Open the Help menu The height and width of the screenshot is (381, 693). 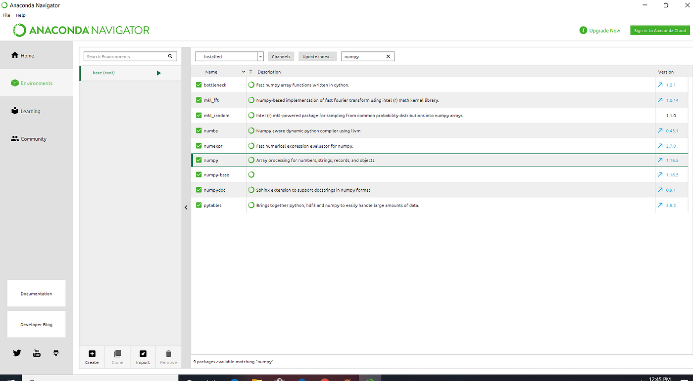click(20, 15)
